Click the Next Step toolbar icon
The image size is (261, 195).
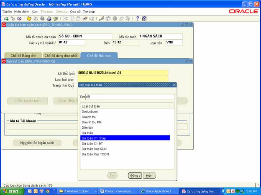(36, 19)
